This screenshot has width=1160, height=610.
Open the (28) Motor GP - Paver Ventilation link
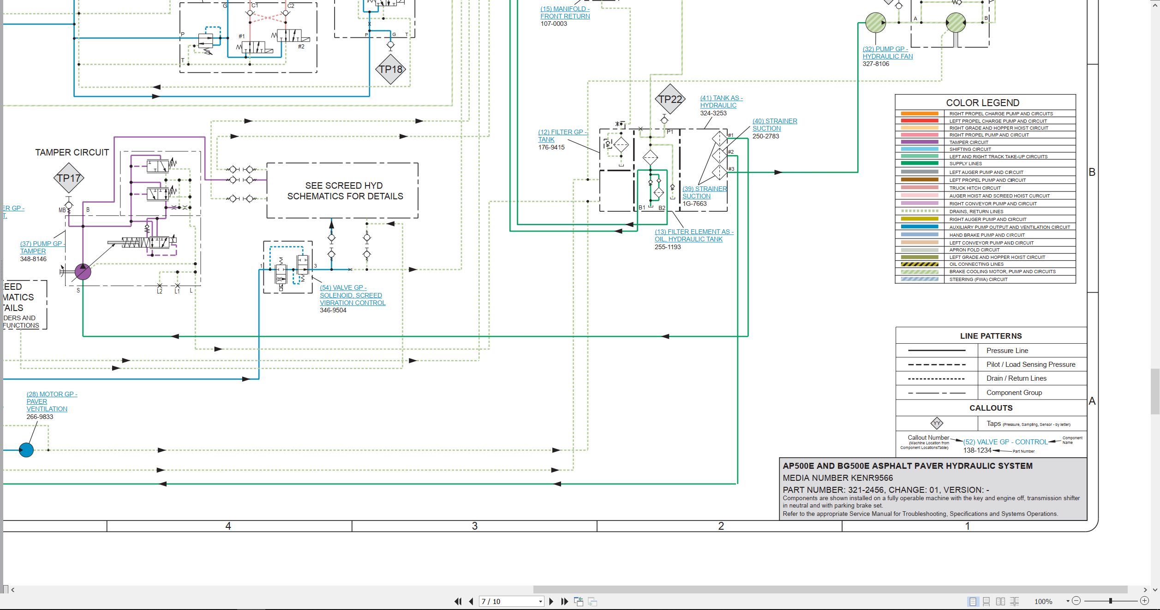coord(52,401)
